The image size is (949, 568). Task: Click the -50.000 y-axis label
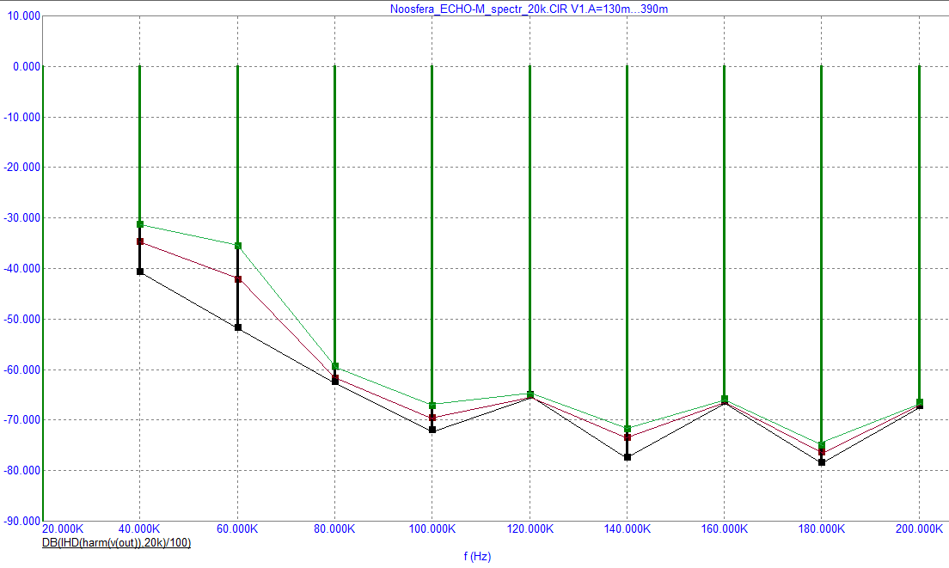click(x=21, y=319)
